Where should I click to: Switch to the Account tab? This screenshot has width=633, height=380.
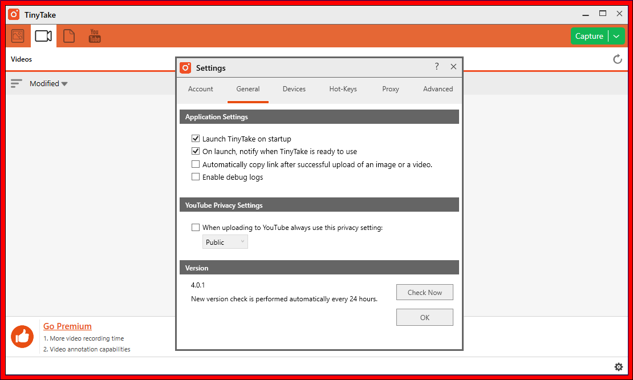pyautogui.click(x=201, y=89)
